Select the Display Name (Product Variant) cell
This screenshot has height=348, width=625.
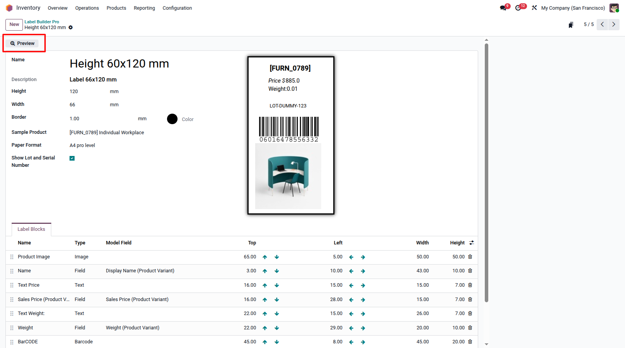(140, 271)
